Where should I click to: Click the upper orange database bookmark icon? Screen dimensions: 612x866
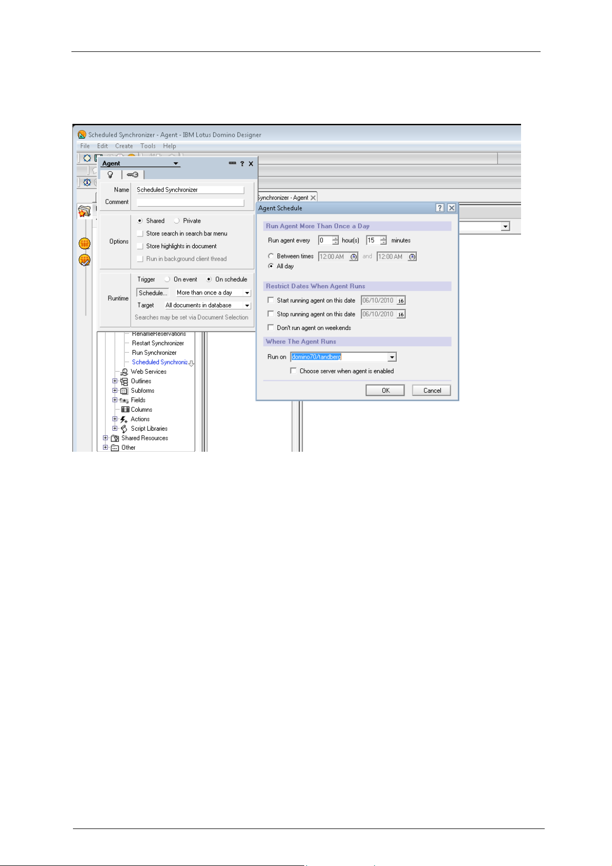pos(85,244)
